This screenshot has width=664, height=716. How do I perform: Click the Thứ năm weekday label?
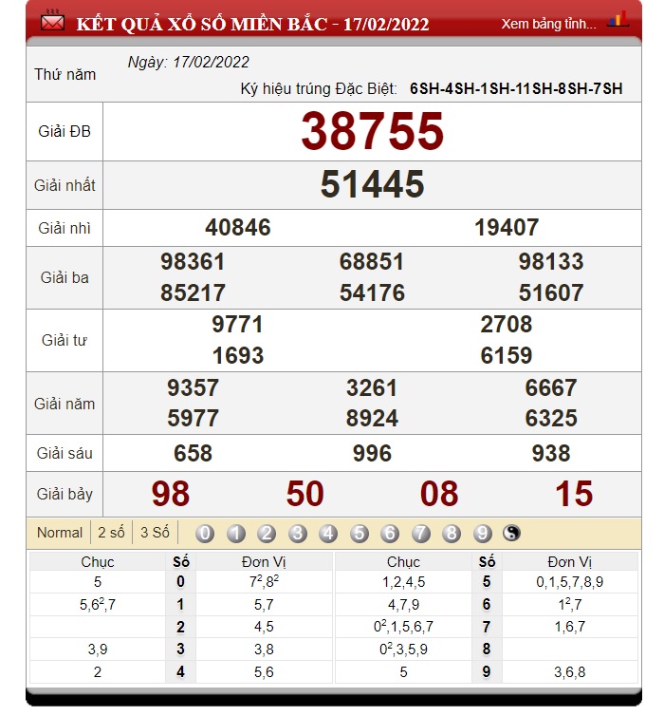pyautogui.click(x=65, y=74)
